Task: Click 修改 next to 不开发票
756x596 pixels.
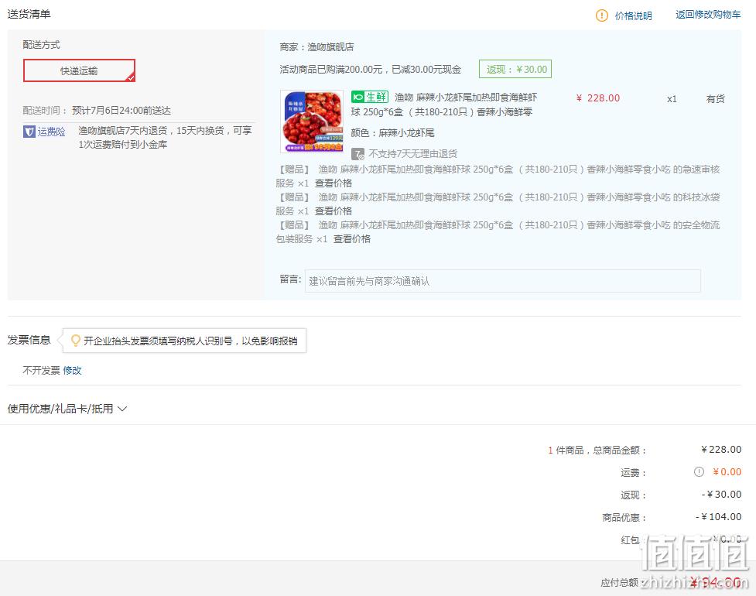Action: tap(72, 370)
